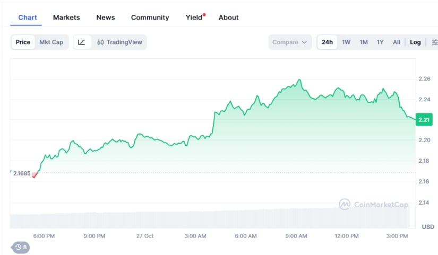Switch to the Yield tab
The image size is (438, 255).
point(194,17)
